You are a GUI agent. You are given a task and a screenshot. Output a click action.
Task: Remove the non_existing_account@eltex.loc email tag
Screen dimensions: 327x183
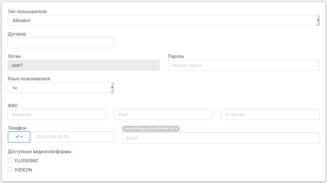[x=176, y=129]
